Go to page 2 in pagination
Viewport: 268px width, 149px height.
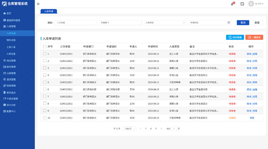(151, 129)
